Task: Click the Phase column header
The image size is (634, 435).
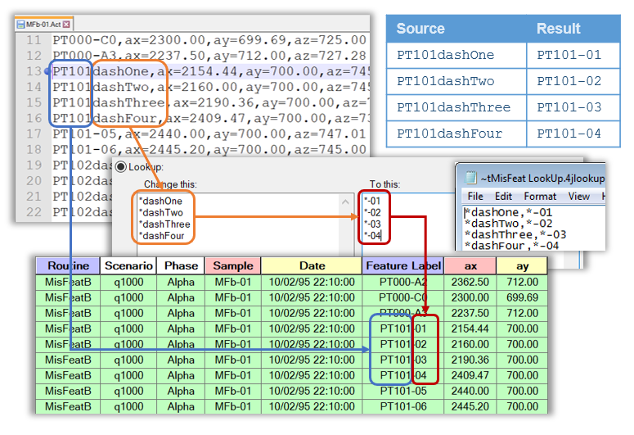Action: [x=181, y=266]
